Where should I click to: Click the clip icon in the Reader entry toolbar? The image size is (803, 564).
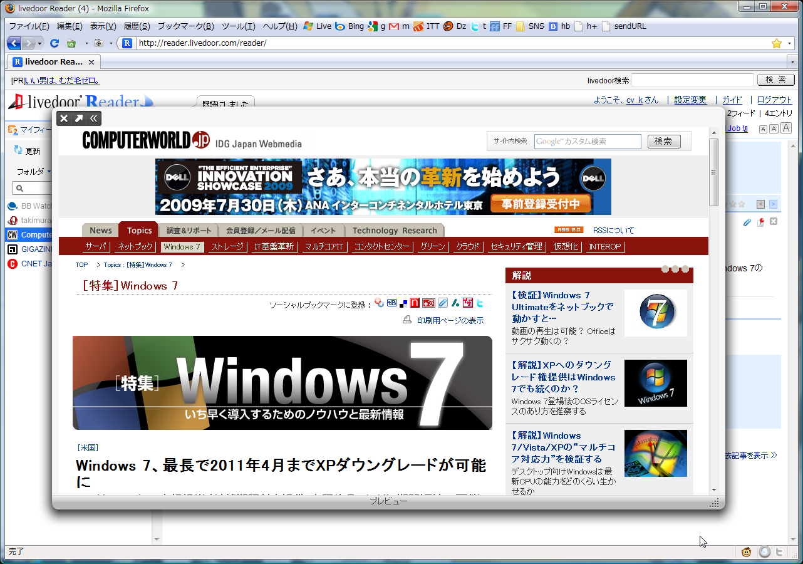(x=747, y=222)
